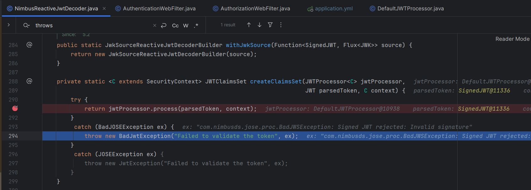Screen dimensions: 531x190
Task: Click the 'try' keyword on line 290
Action: (x=76, y=100)
